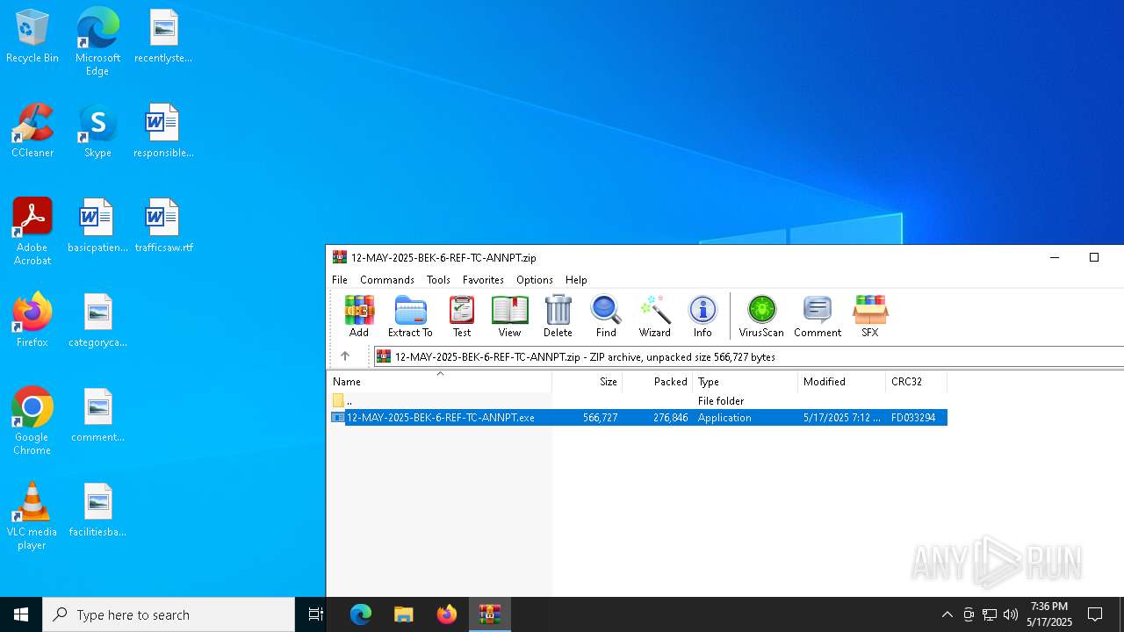Click the Extract To toolbar icon
The width and height of the screenshot is (1124, 632).
(x=410, y=316)
